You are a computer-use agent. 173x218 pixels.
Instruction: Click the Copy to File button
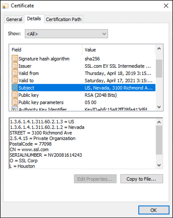142,179
